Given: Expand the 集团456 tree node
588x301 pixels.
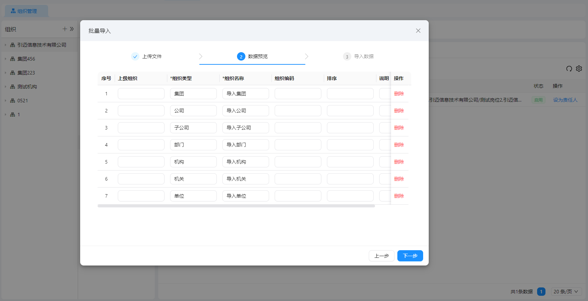Looking at the screenshot, I should pyautogui.click(x=6, y=59).
